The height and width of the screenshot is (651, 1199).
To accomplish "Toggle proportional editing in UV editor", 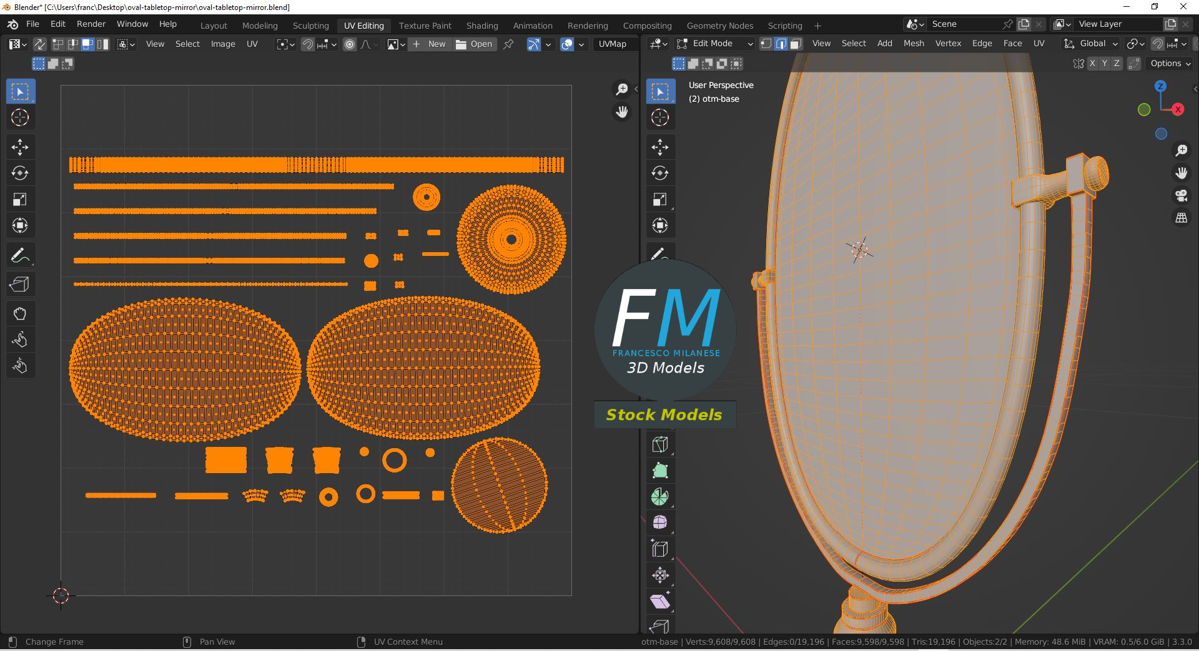I will 350,44.
